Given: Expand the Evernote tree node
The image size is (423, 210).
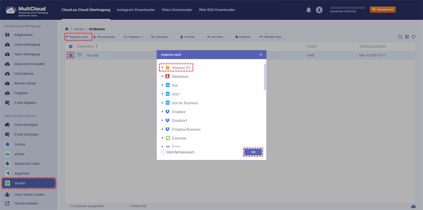Looking at the screenshot, I should point(163,138).
